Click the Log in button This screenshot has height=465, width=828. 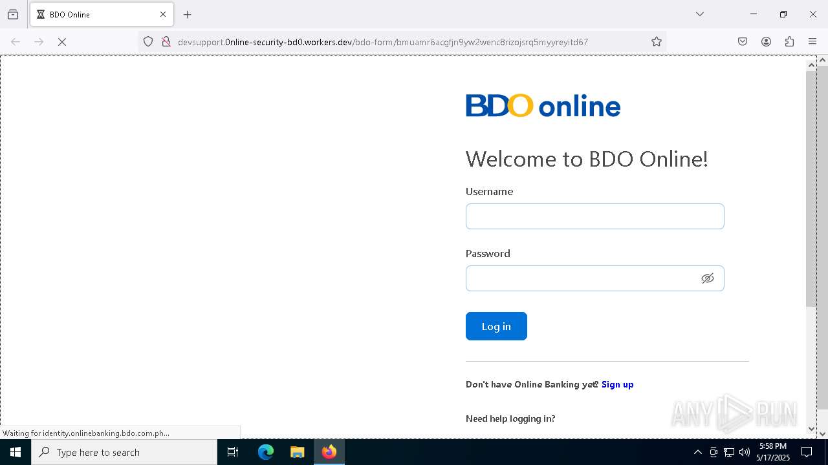tap(496, 326)
